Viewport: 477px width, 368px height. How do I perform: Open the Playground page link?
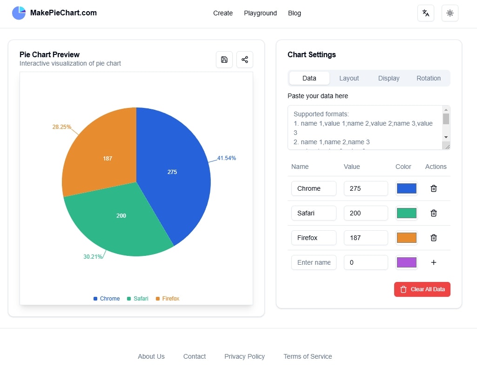[260, 13]
